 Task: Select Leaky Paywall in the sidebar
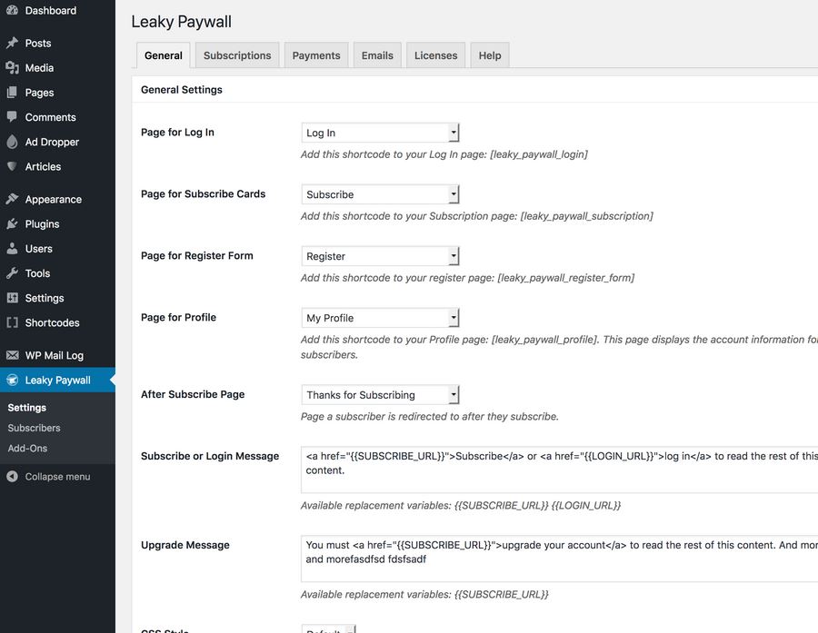pyautogui.click(x=57, y=381)
